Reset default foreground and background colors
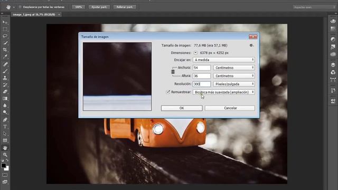 (x=2, y=160)
